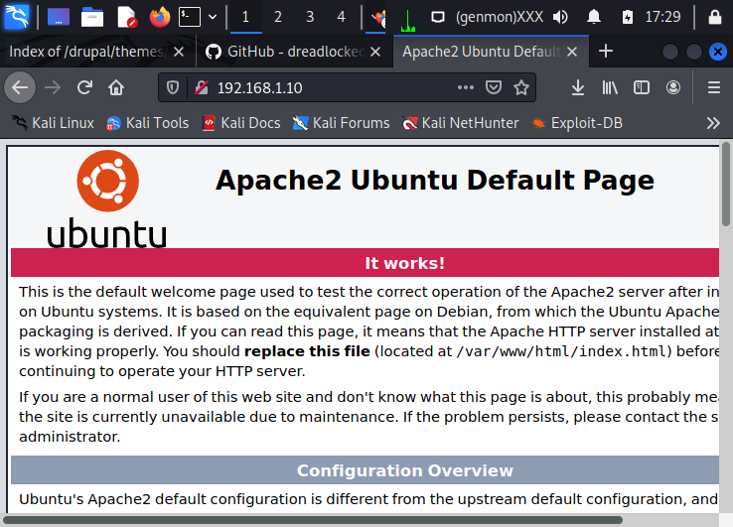
Task: Open the Firefox hamburger menu
Action: tap(714, 87)
